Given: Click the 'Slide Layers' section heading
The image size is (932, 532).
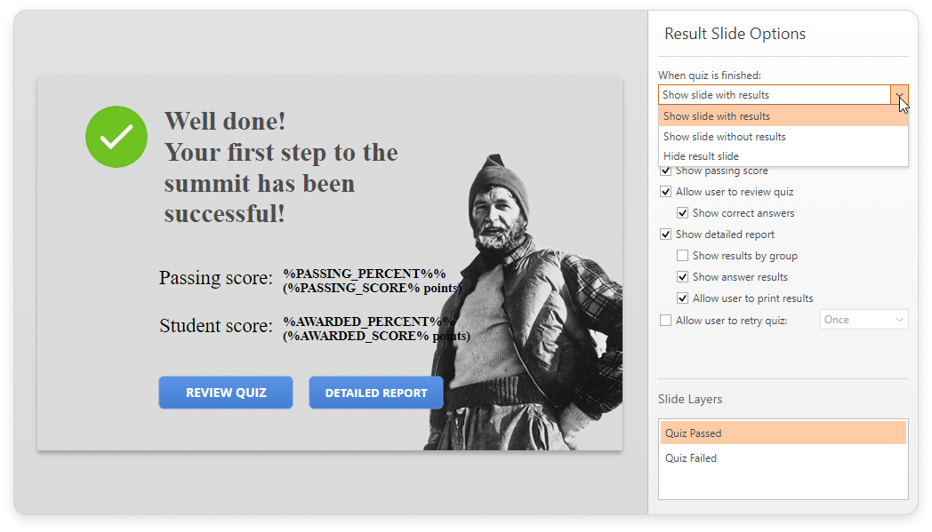Looking at the screenshot, I should tap(690, 399).
